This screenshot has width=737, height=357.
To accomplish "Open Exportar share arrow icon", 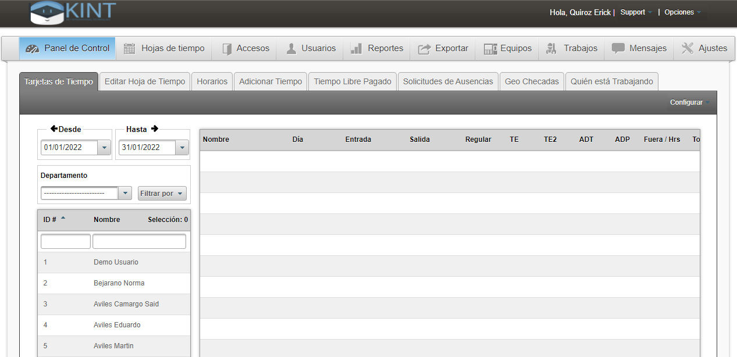I will [x=425, y=49].
